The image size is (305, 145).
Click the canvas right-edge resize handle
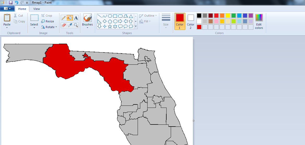click(193, 121)
